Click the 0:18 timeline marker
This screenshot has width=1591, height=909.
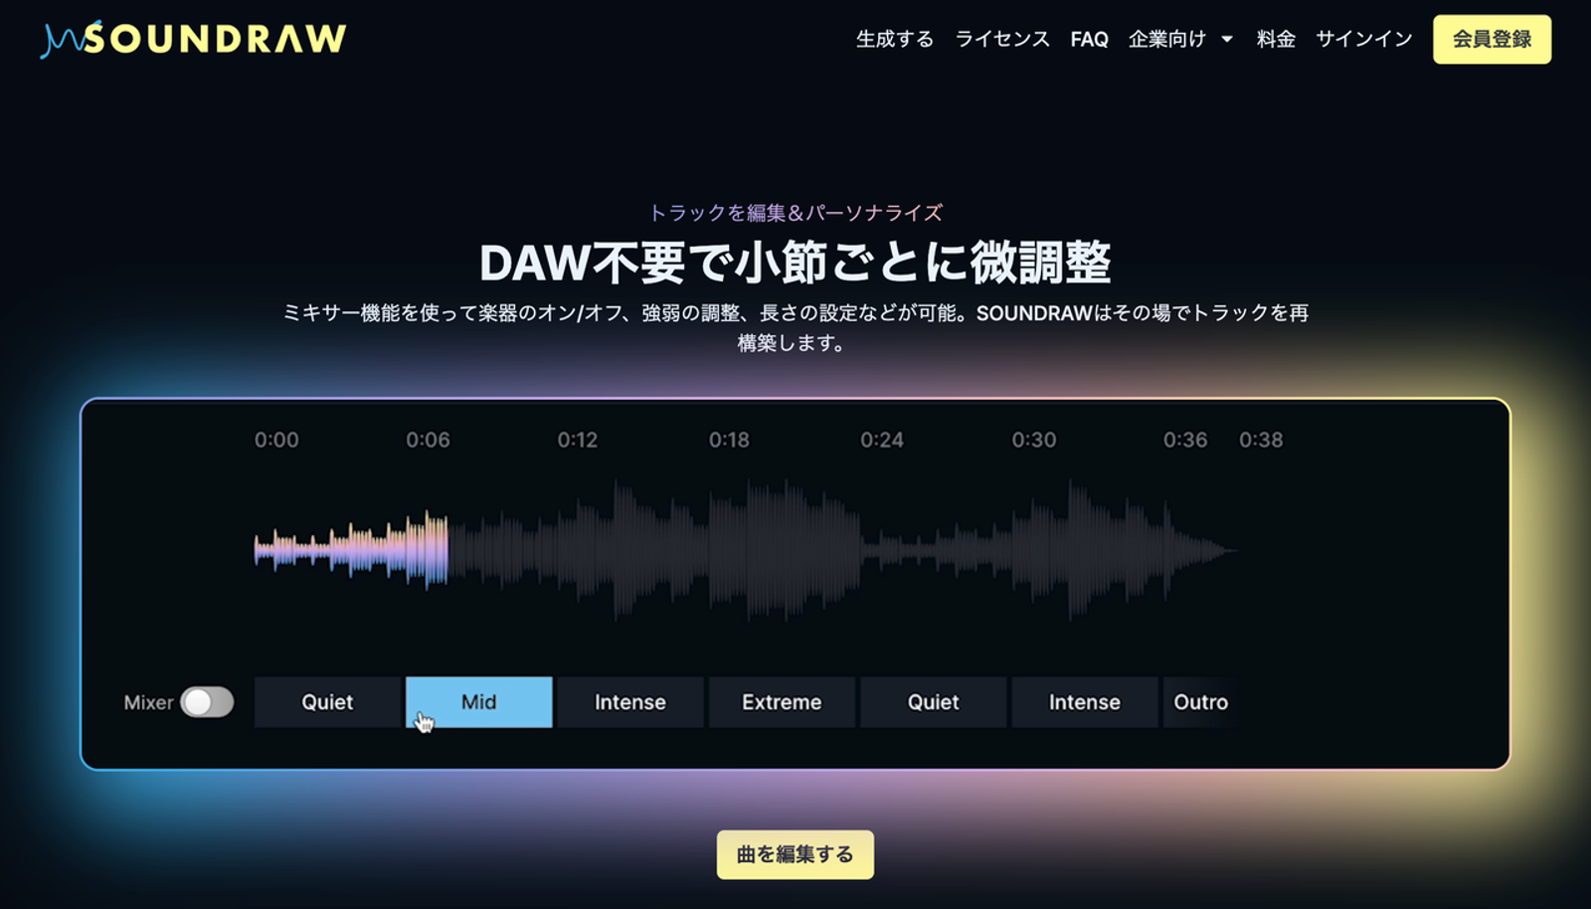point(729,440)
